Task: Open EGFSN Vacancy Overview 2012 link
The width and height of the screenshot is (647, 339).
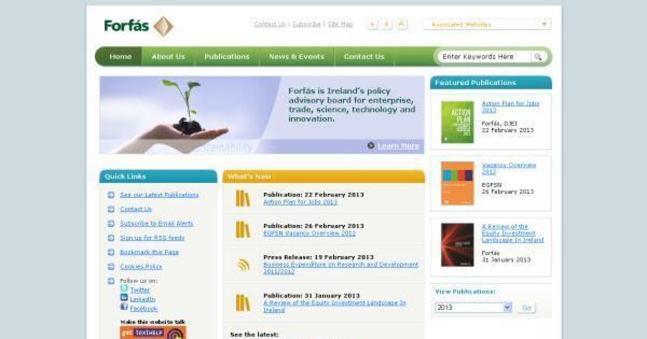Action: pos(309,234)
